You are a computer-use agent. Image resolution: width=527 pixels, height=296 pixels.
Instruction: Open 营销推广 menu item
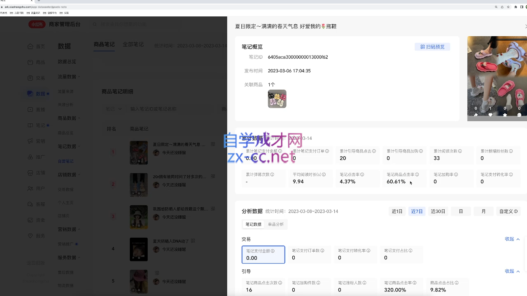point(65,244)
